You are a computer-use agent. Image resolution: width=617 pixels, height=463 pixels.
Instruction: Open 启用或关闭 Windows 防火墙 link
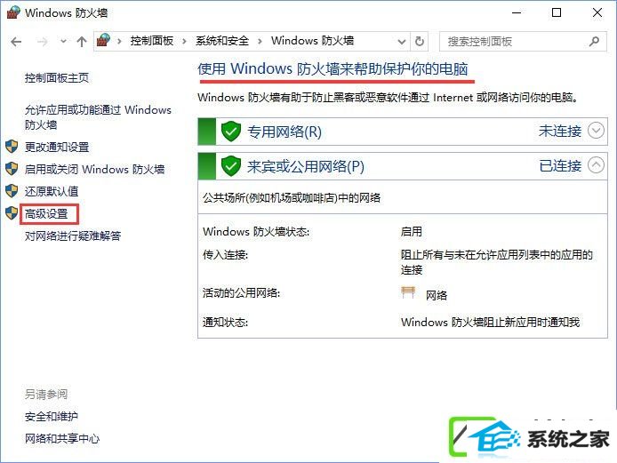pyautogui.click(x=94, y=170)
